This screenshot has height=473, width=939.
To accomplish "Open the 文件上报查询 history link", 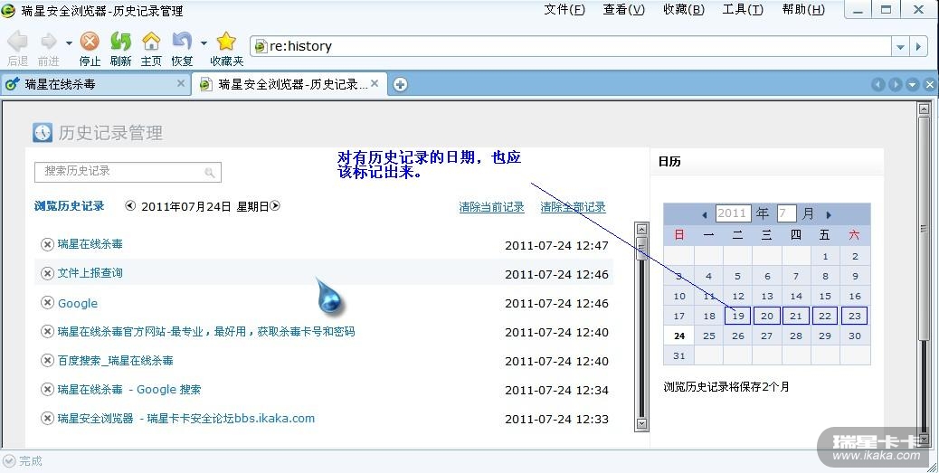I will pos(90,273).
